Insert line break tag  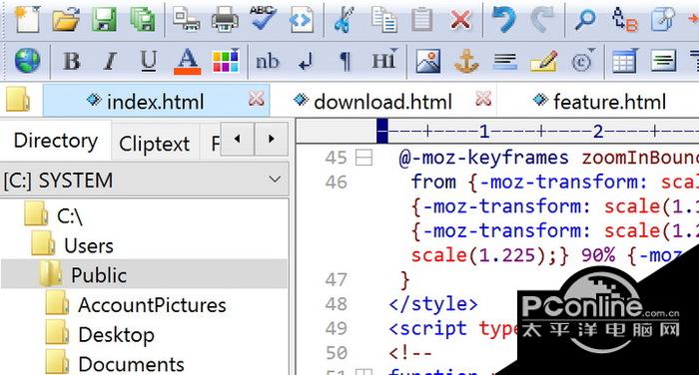pyautogui.click(x=306, y=62)
